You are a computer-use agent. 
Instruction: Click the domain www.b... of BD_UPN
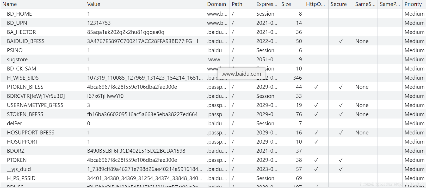[217, 23]
